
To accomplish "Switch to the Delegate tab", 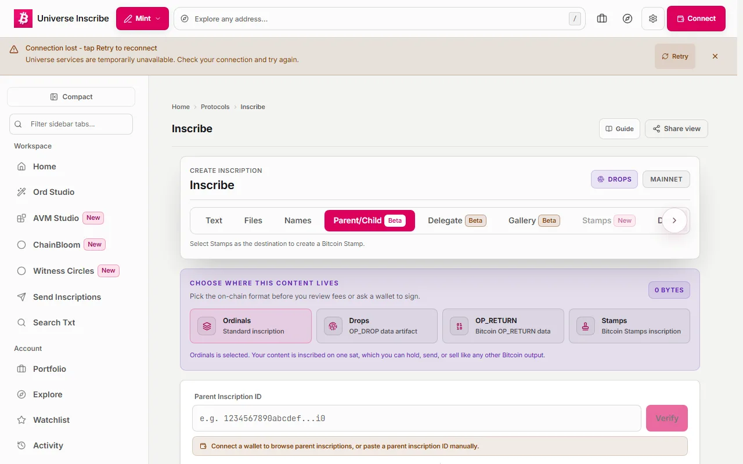I will point(457,220).
